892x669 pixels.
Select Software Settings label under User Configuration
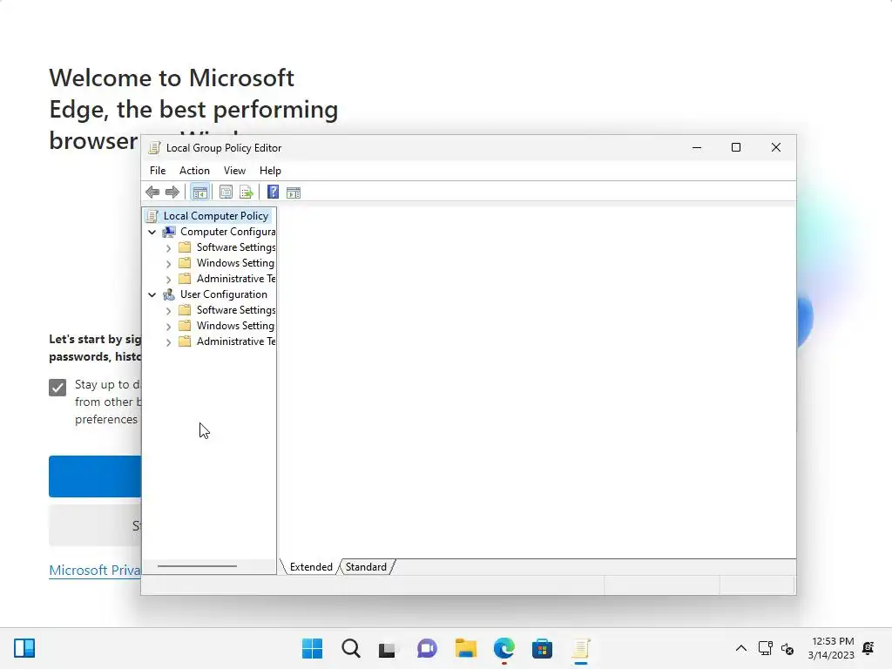click(x=235, y=309)
